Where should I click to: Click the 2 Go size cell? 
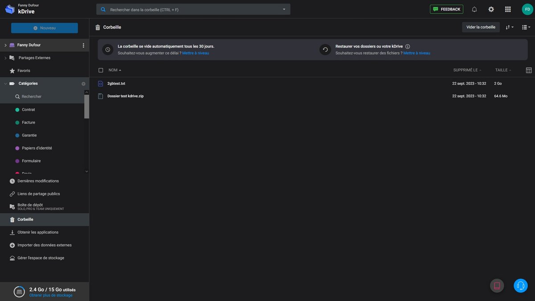click(x=498, y=84)
